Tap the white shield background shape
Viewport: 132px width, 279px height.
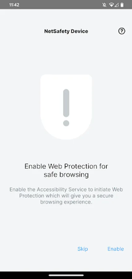coord(66,107)
